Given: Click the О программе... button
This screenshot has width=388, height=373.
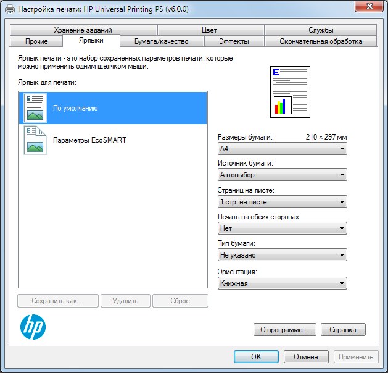Looking at the screenshot, I should click(285, 330).
